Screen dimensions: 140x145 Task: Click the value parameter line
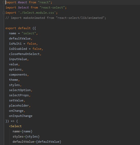(x=13, y=64)
